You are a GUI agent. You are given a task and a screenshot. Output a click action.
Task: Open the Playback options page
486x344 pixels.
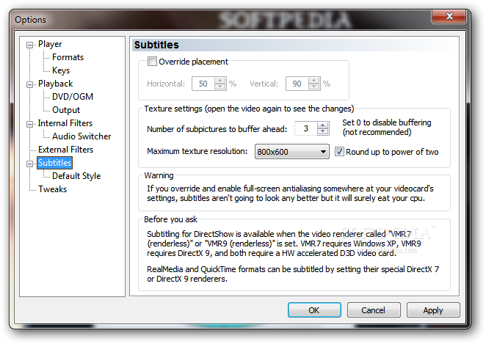click(x=56, y=84)
